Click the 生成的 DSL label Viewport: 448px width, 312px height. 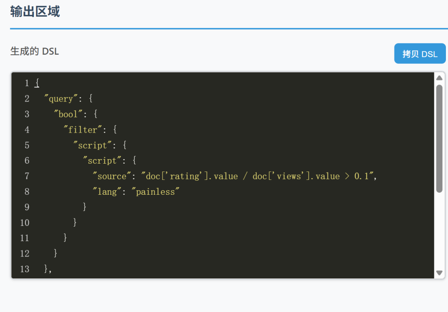click(x=34, y=51)
